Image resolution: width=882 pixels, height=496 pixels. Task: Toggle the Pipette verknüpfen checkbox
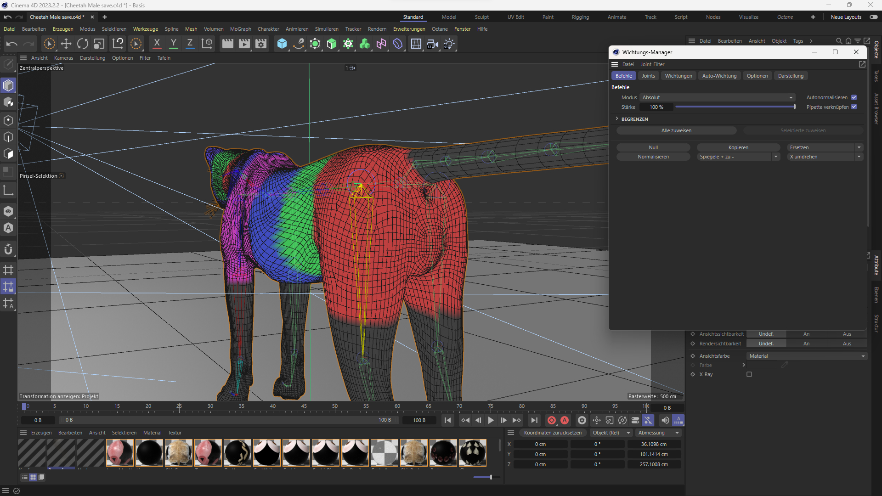854,107
